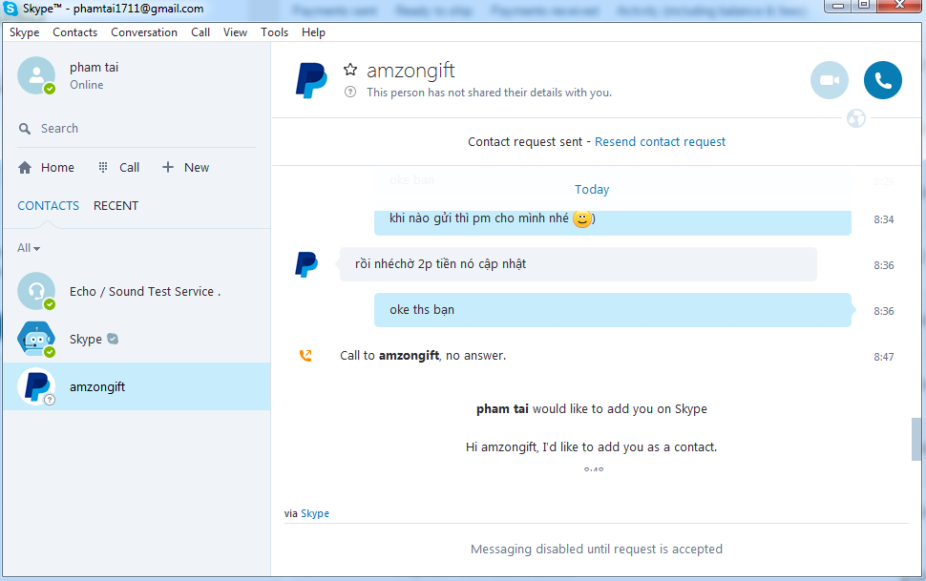The width and height of the screenshot is (926, 581).
Task: Start a video call with amzongift
Action: tap(830, 80)
